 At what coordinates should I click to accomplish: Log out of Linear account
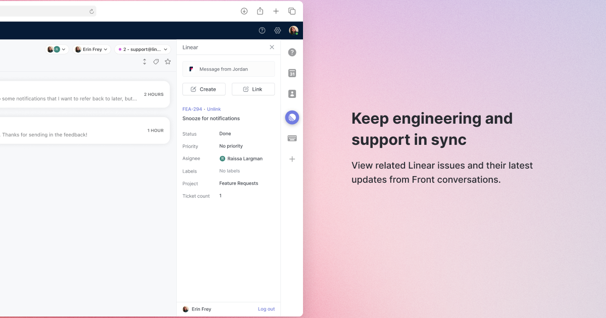pyautogui.click(x=266, y=309)
